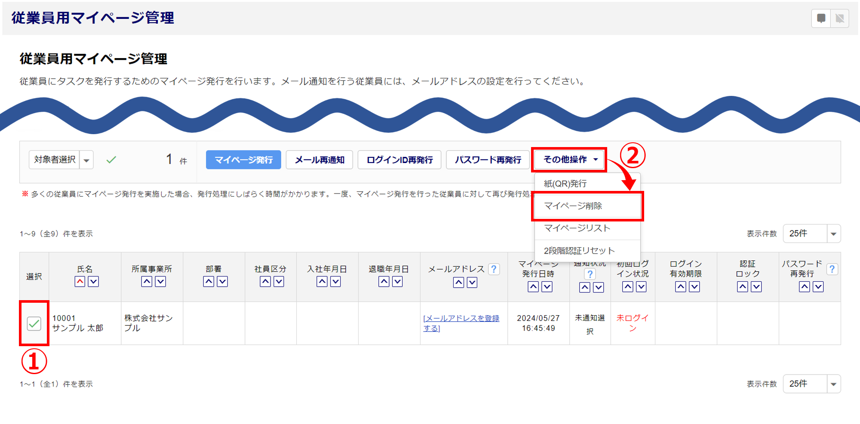Sort メールアドレス column ascending

[459, 283]
